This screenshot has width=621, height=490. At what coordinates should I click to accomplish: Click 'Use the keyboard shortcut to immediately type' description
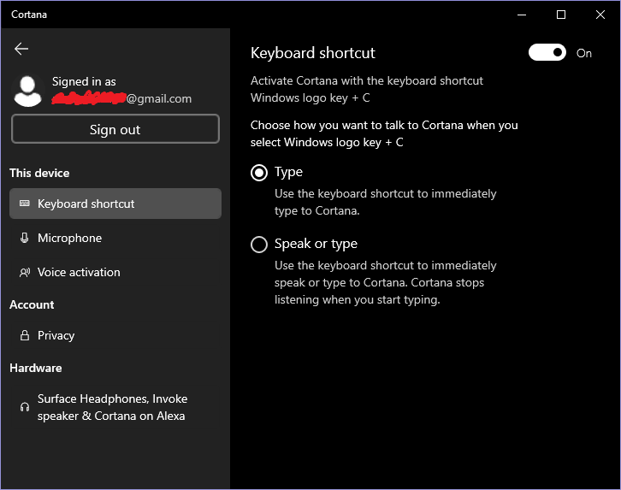[x=386, y=202]
